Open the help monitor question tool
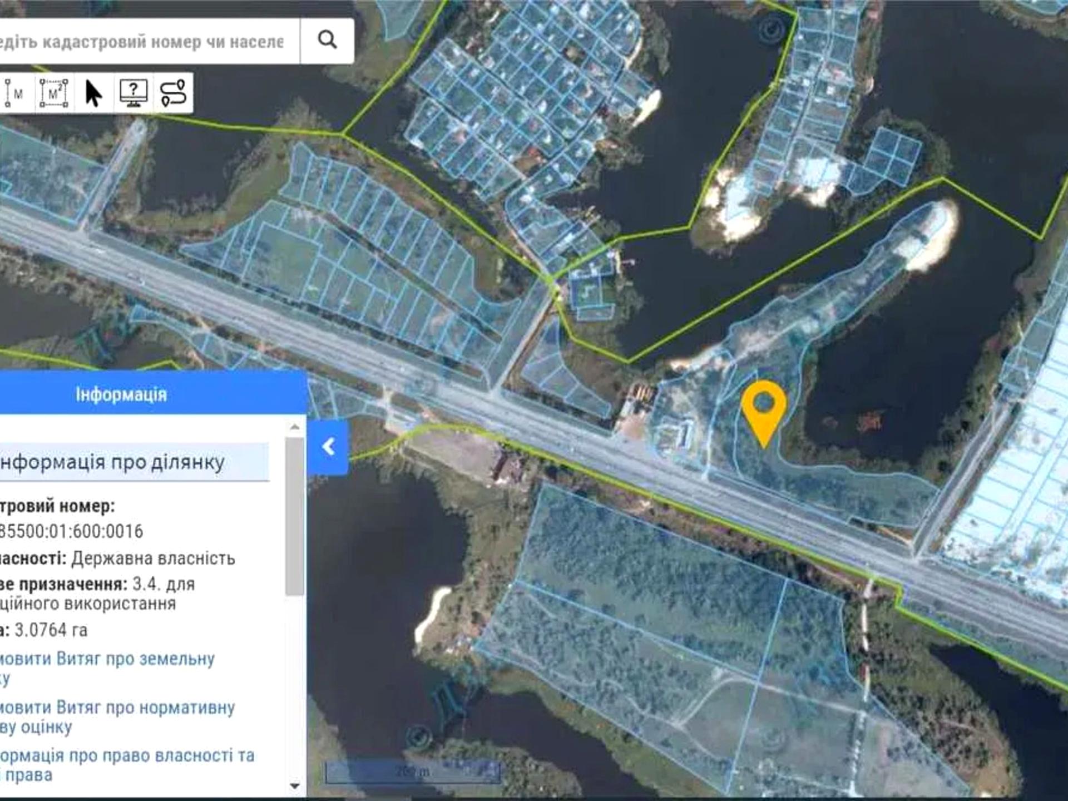 [133, 93]
